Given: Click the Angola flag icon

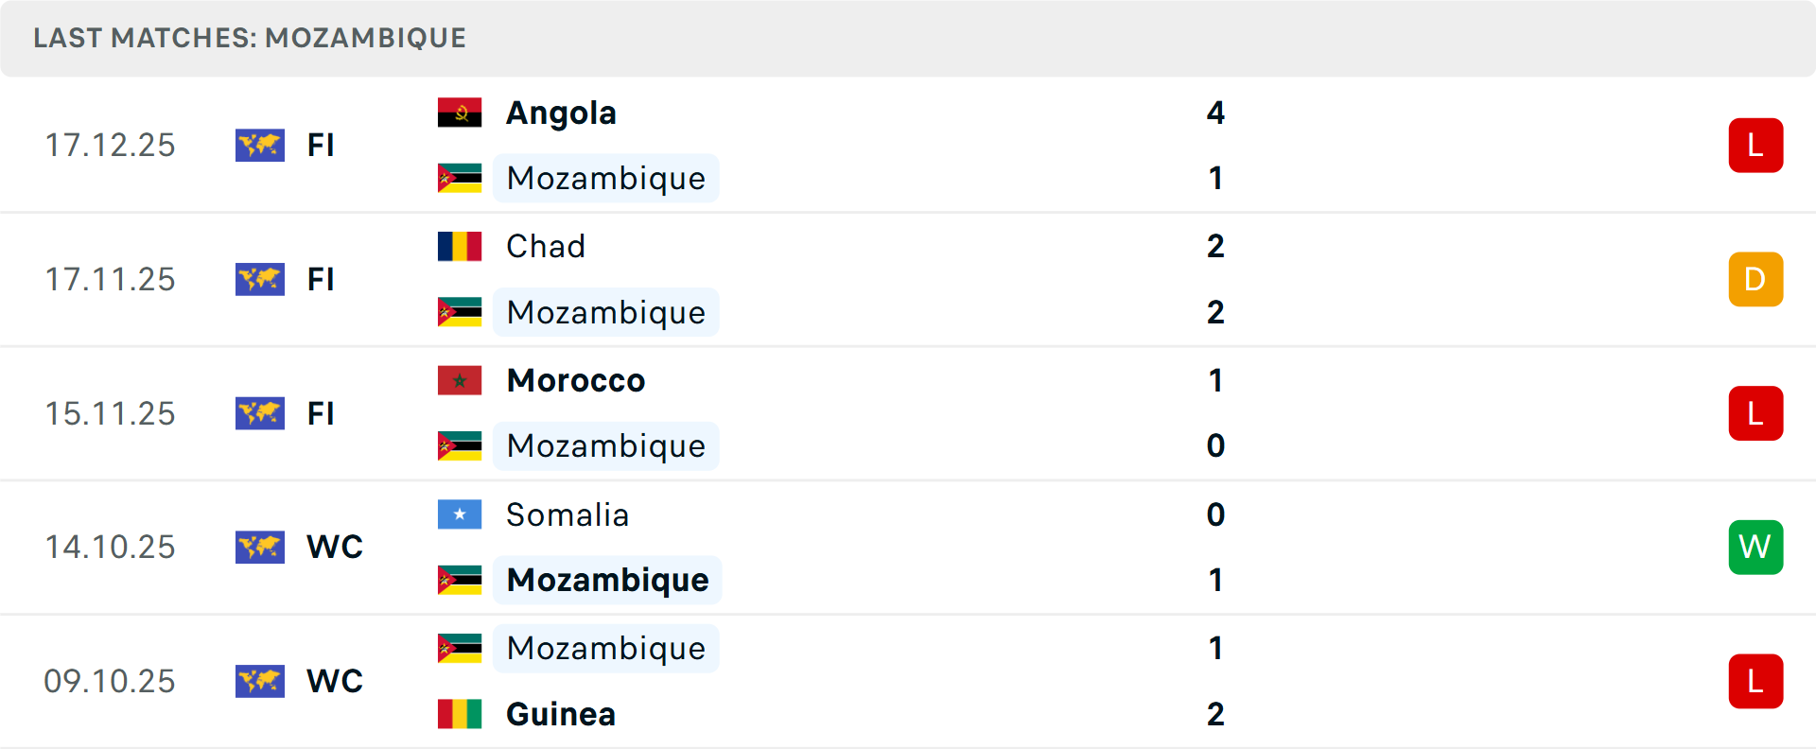Looking at the screenshot, I should [x=460, y=113].
